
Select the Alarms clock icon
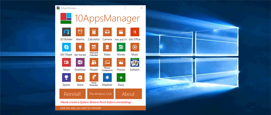click(x=80, y=32)
